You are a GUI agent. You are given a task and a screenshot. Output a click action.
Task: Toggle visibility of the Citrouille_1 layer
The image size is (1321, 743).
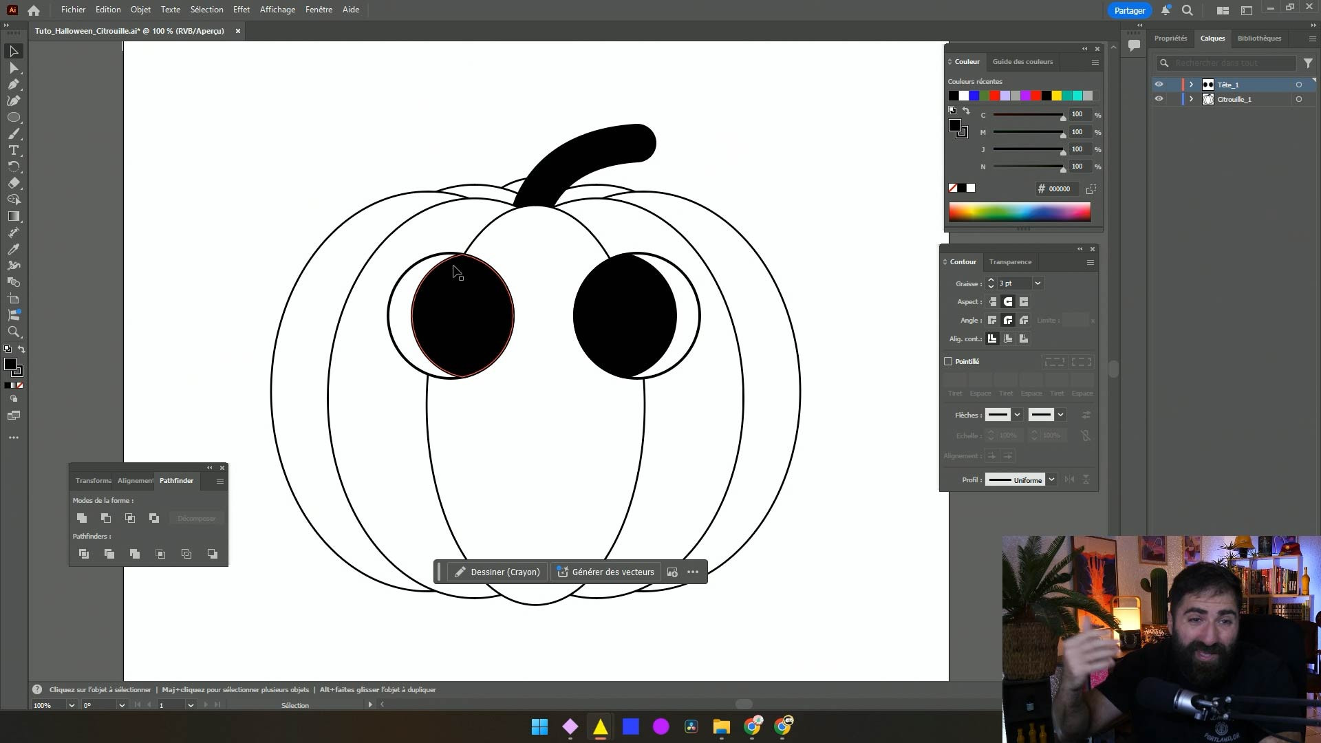point(1159,99)
